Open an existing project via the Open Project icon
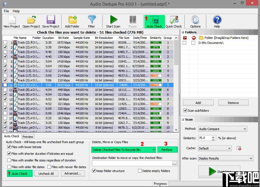The height and width of the screenshot is (187, 260). pos(31,22)
